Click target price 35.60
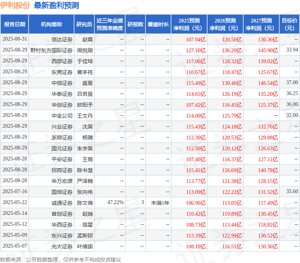The height and width of the screenshot is (263, 300). [x=292, y=192]
